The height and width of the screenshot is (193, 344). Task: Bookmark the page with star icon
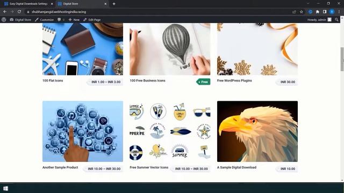point(302,12)
